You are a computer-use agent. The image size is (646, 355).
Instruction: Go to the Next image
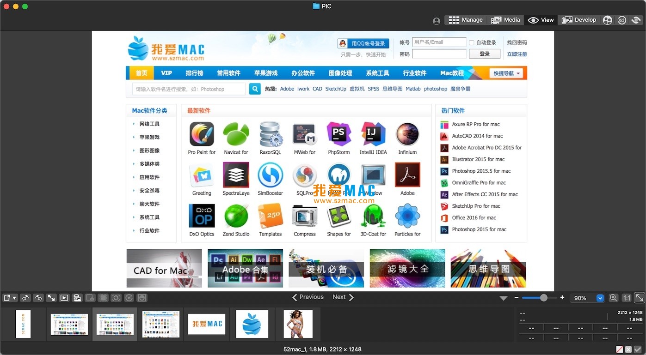click(x=343, y=297)
